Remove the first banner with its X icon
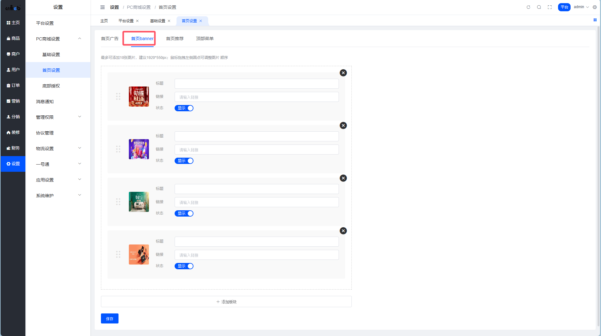The image size is (601, 336). (x=343, y=73)
